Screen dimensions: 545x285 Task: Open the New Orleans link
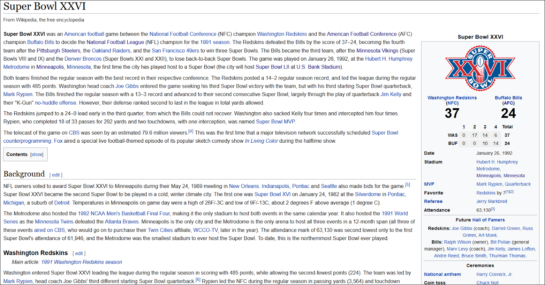click(x=244, y=186)
